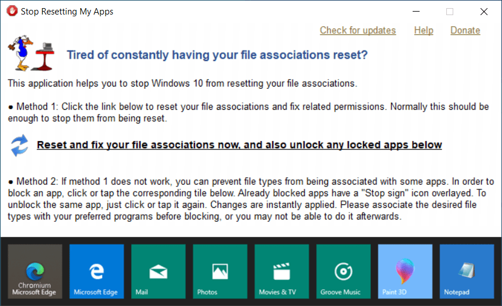This screenshot has width=502, height=306.
Task: Select the Movies & TV tile
Action: (281, 271)
